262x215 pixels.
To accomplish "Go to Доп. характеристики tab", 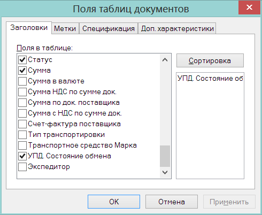I will click(x=177, y=28).
